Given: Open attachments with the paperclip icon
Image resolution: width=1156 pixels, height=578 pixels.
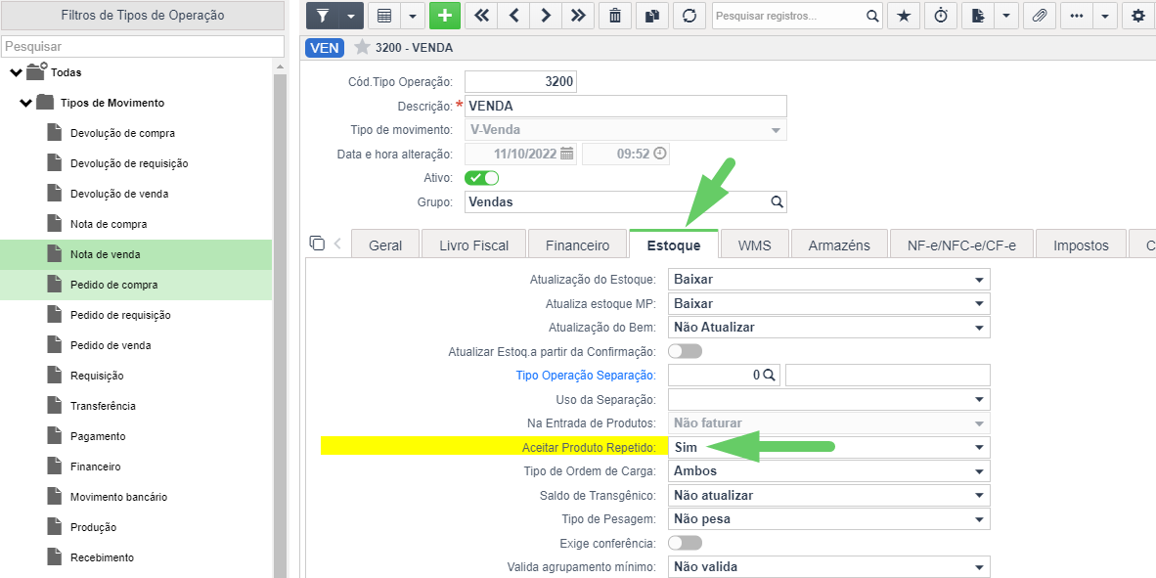Looking at the screenshot, I should point(1040,16).
